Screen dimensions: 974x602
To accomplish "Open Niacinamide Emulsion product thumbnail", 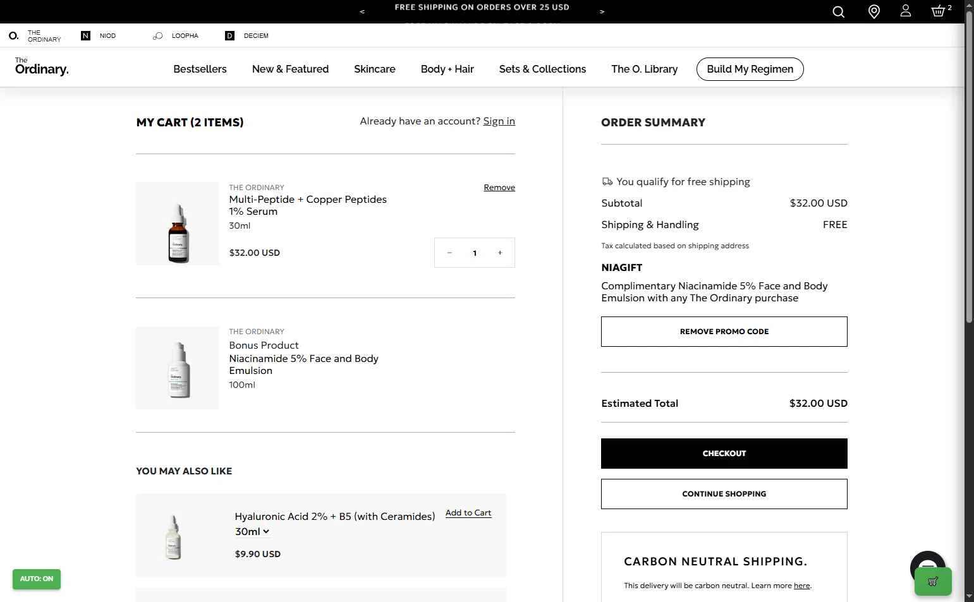I will point(178,368).
